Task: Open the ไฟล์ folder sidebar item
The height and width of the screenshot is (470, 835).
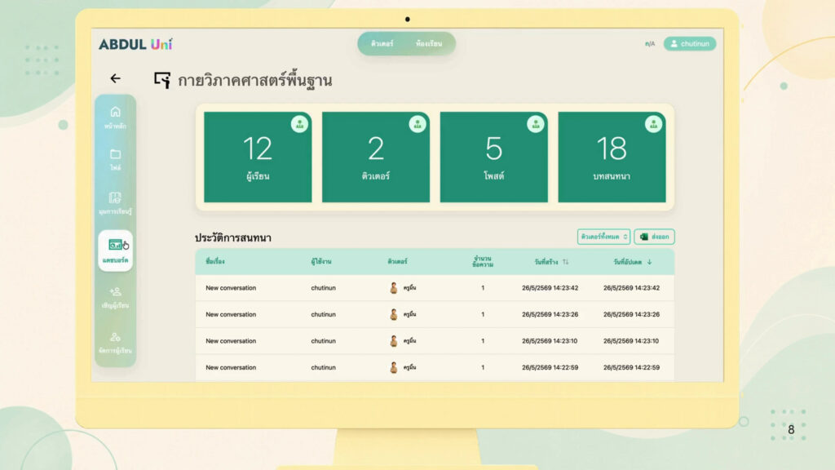Action: point(115,159)
